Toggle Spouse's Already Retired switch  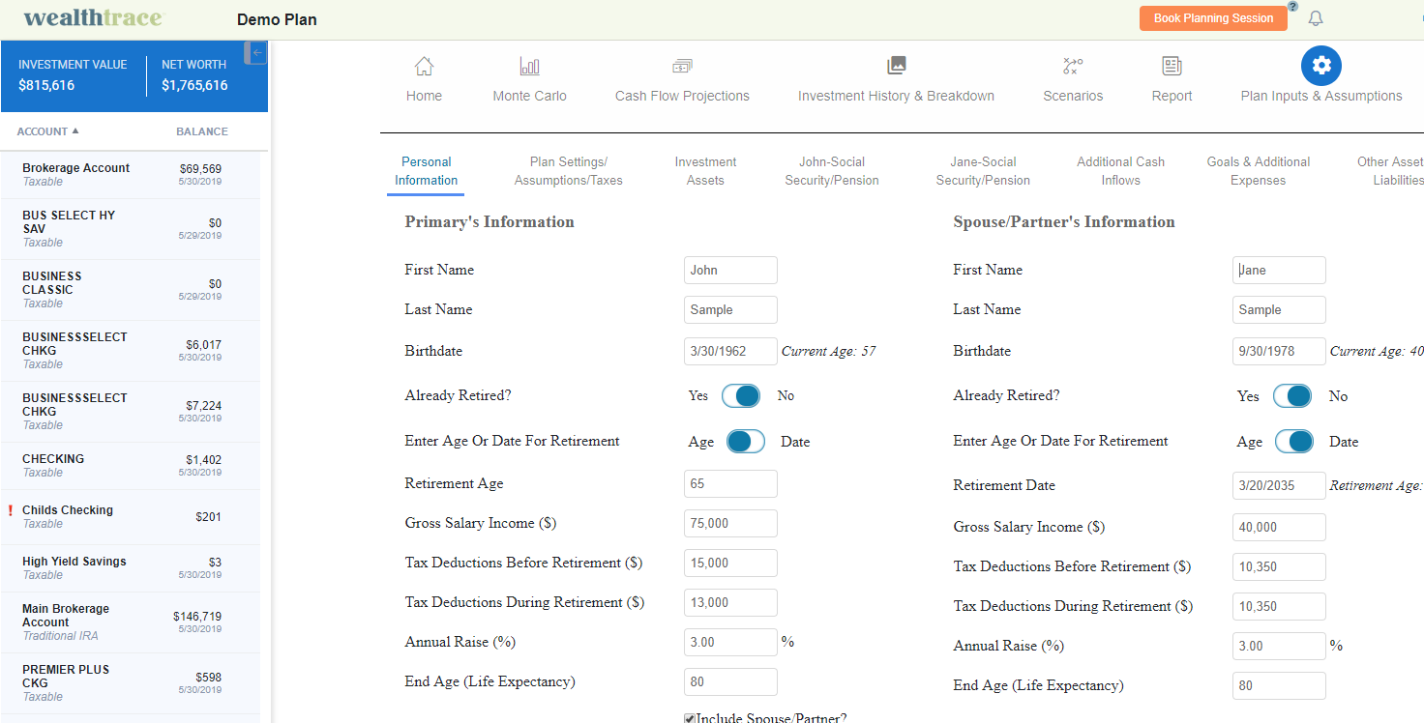pos(1291,396)
